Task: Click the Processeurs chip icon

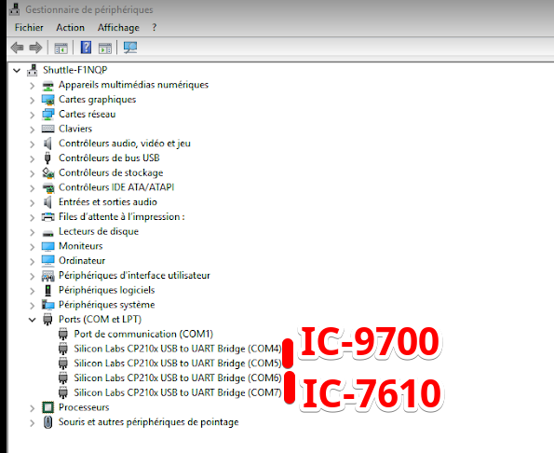Action: (47, 407)
